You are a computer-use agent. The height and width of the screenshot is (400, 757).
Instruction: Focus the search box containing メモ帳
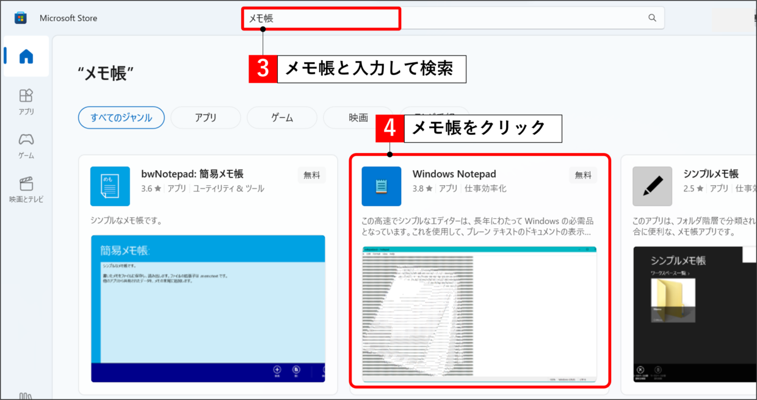click(453, 18)
